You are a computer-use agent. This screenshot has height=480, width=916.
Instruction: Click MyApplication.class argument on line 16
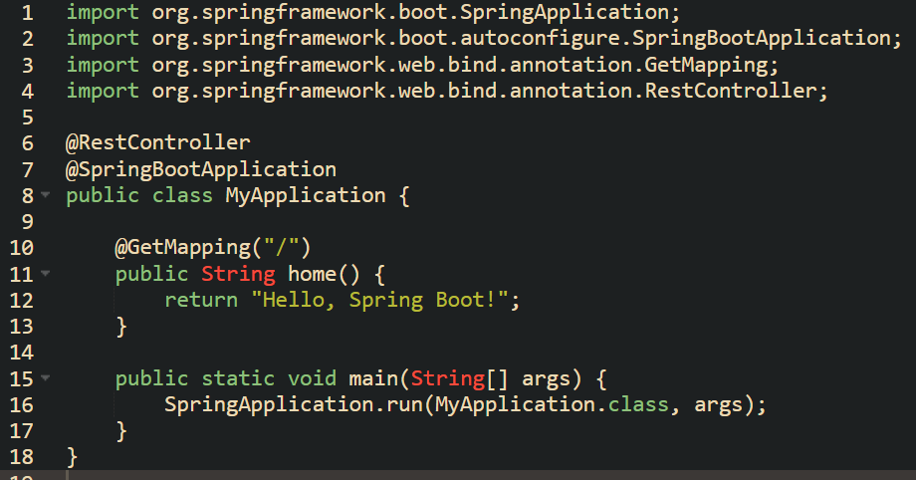pos(552,405)
